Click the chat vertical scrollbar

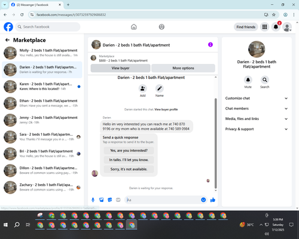215,143
